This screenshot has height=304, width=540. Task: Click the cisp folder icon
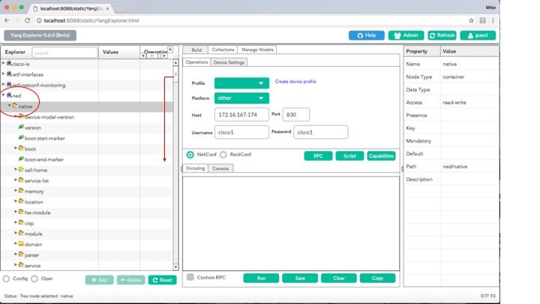(x=21, y=223)
